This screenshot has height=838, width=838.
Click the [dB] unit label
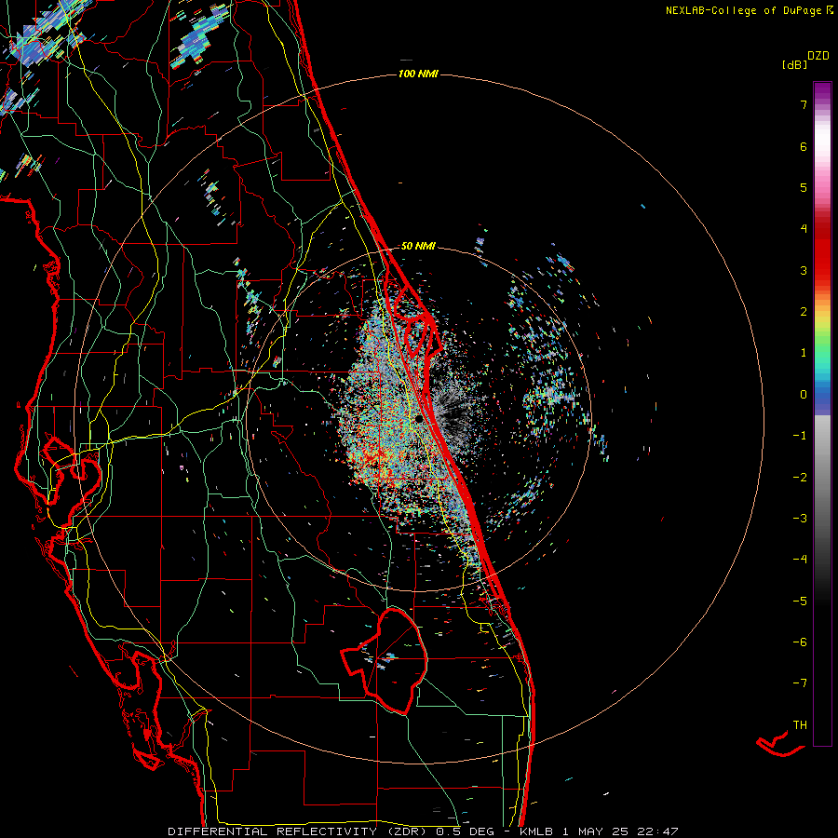(794, 65)
